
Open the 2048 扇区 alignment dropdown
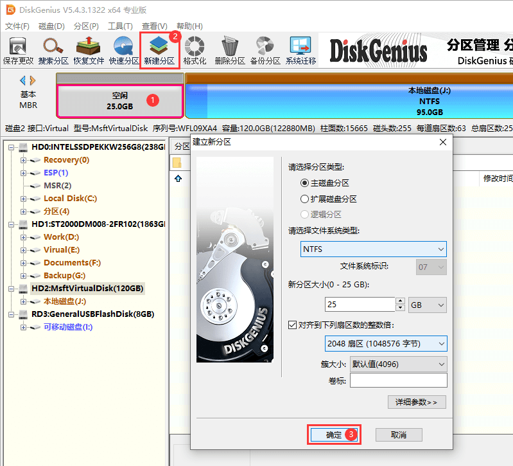tap(386, 344)
